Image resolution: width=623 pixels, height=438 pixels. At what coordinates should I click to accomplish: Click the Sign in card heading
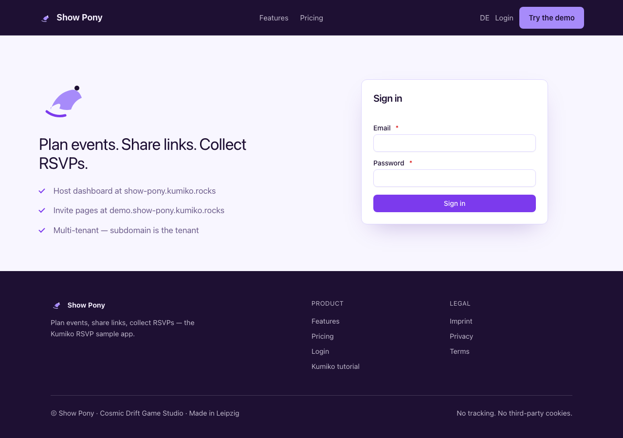(x=387, y=98)
